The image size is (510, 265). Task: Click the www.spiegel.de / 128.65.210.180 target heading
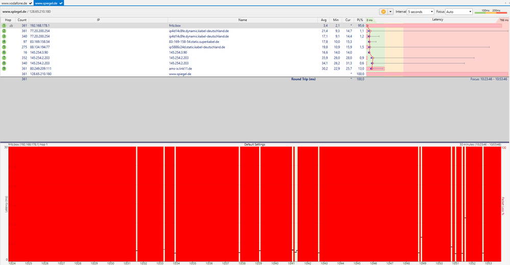pyautogui.click(x=27, y=11)
